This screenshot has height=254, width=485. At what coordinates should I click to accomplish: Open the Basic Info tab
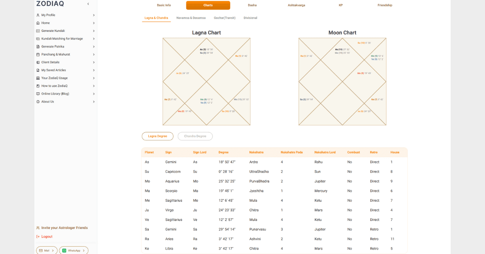[x=164, y=5]
